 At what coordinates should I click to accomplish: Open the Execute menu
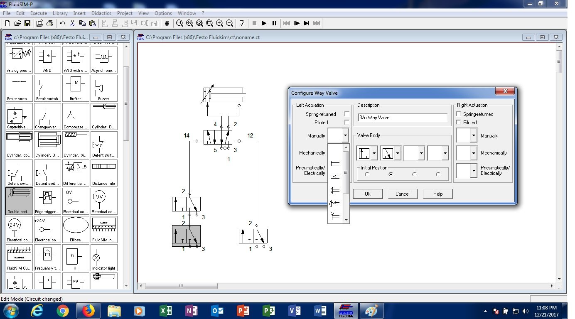(x=39, y=13)
